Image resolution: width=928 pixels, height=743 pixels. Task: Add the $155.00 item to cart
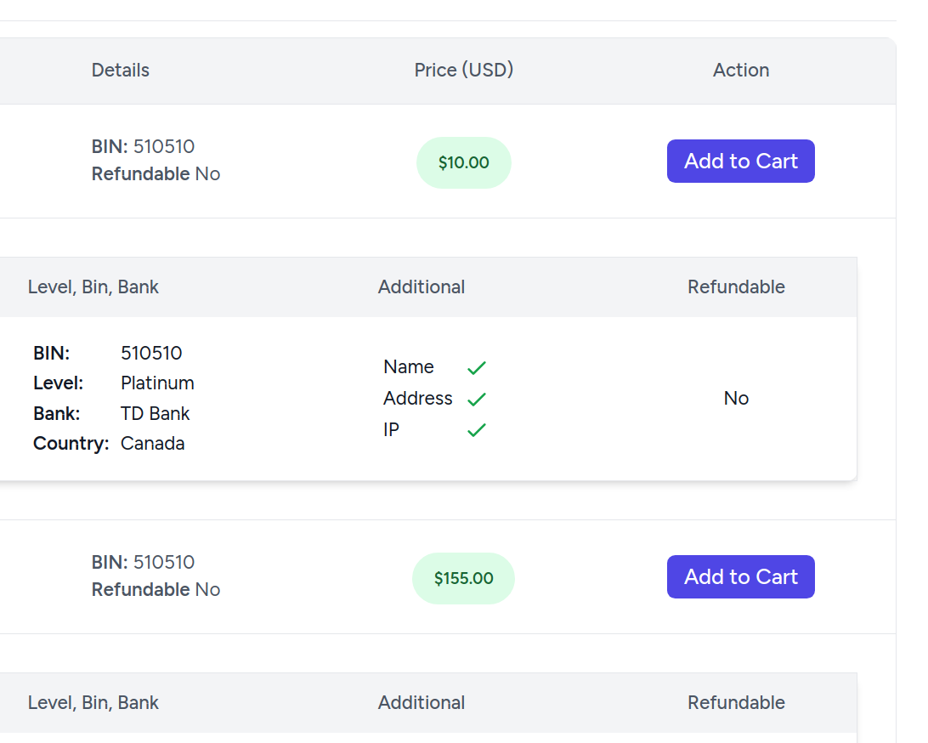[740, 577]
